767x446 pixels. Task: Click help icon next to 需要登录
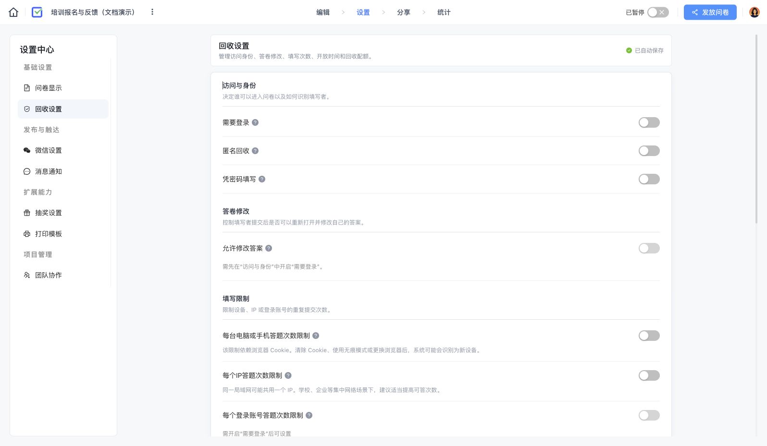pyautogui.click(x=255, y=122)
